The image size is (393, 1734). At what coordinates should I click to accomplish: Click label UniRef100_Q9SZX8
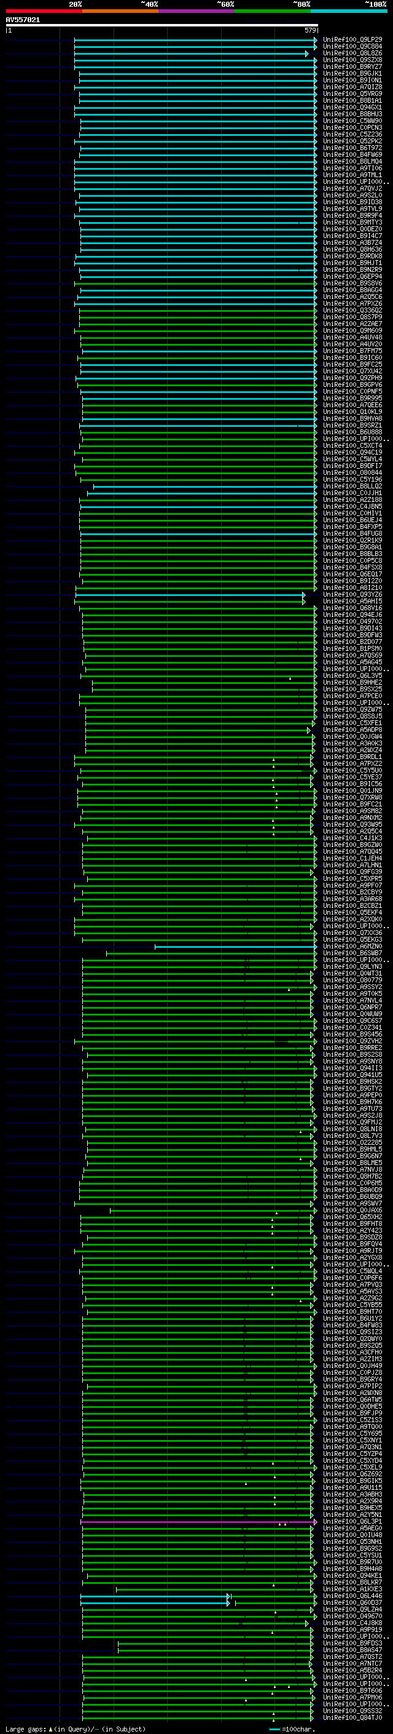[x=352, y=60]
